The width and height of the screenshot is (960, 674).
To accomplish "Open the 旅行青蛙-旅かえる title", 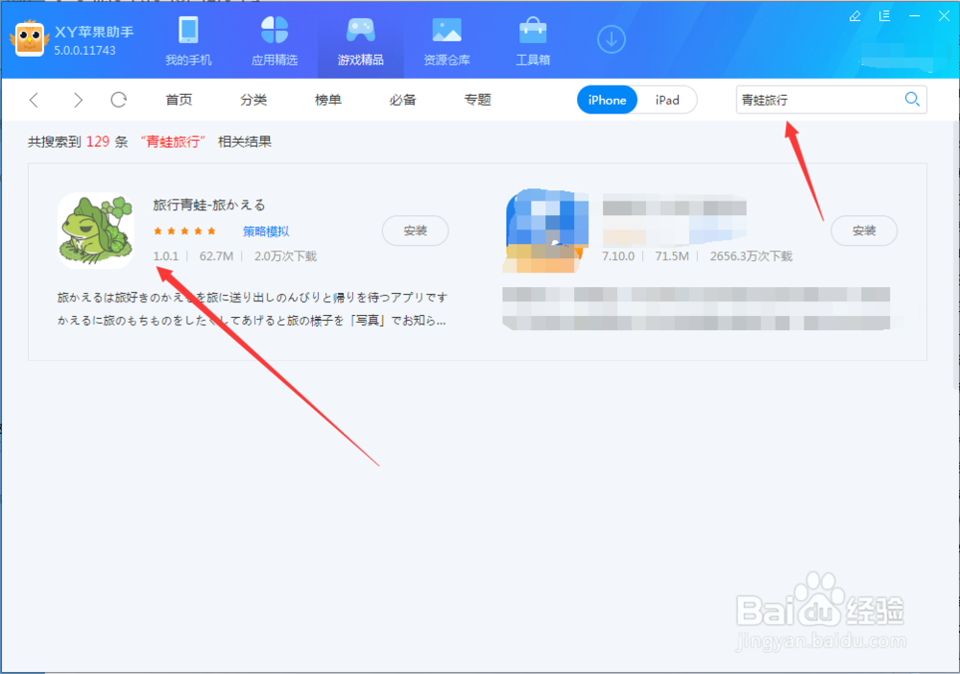I will (209, 205).
